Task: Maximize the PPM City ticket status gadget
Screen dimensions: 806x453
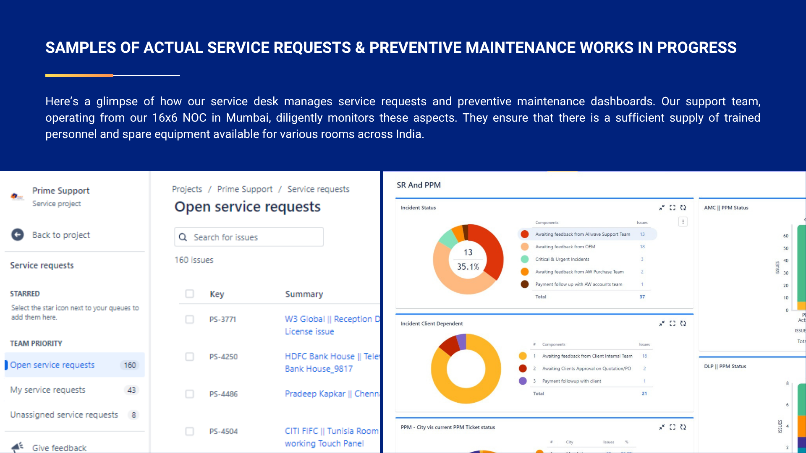Action: tap(673, 427)
